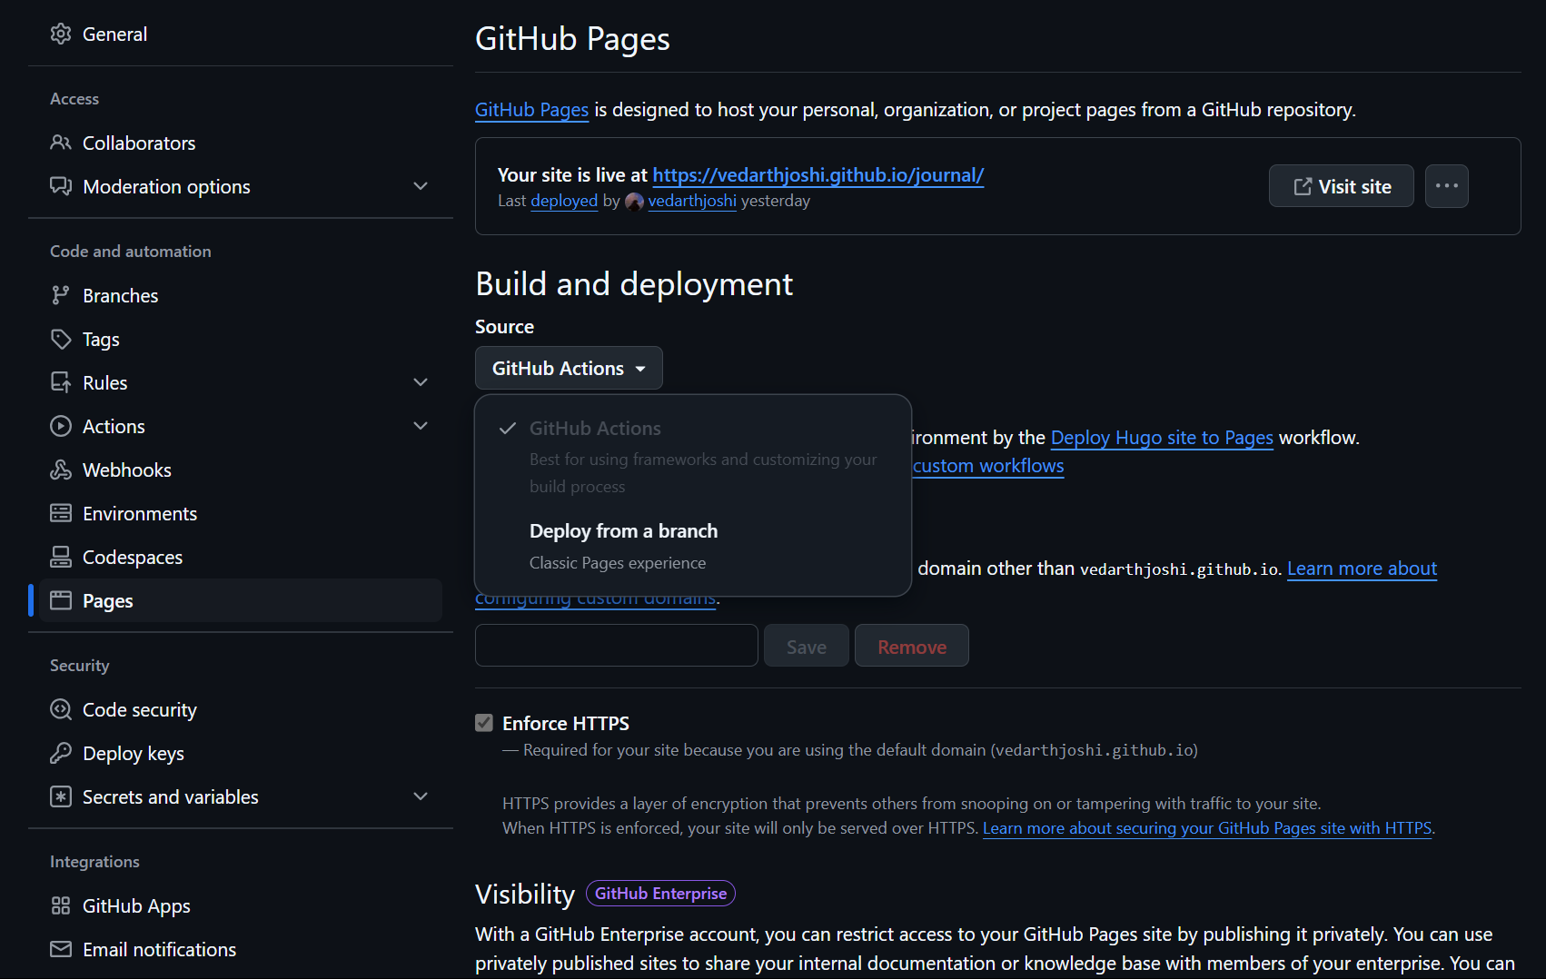Select the Deploy keys key icon

coord(61,753)
